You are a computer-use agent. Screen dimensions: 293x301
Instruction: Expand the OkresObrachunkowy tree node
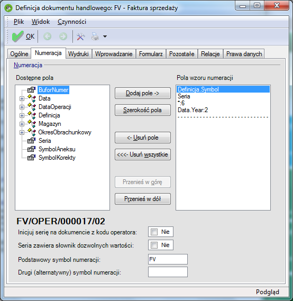point(22,132)
